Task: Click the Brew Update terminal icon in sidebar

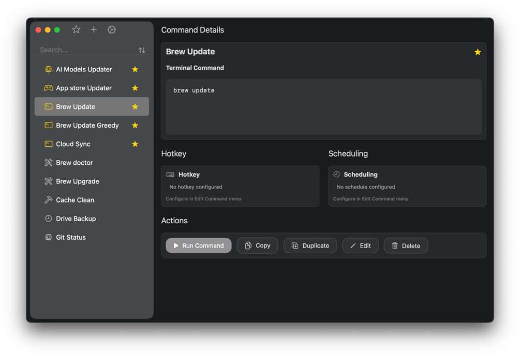Action: 49,106
